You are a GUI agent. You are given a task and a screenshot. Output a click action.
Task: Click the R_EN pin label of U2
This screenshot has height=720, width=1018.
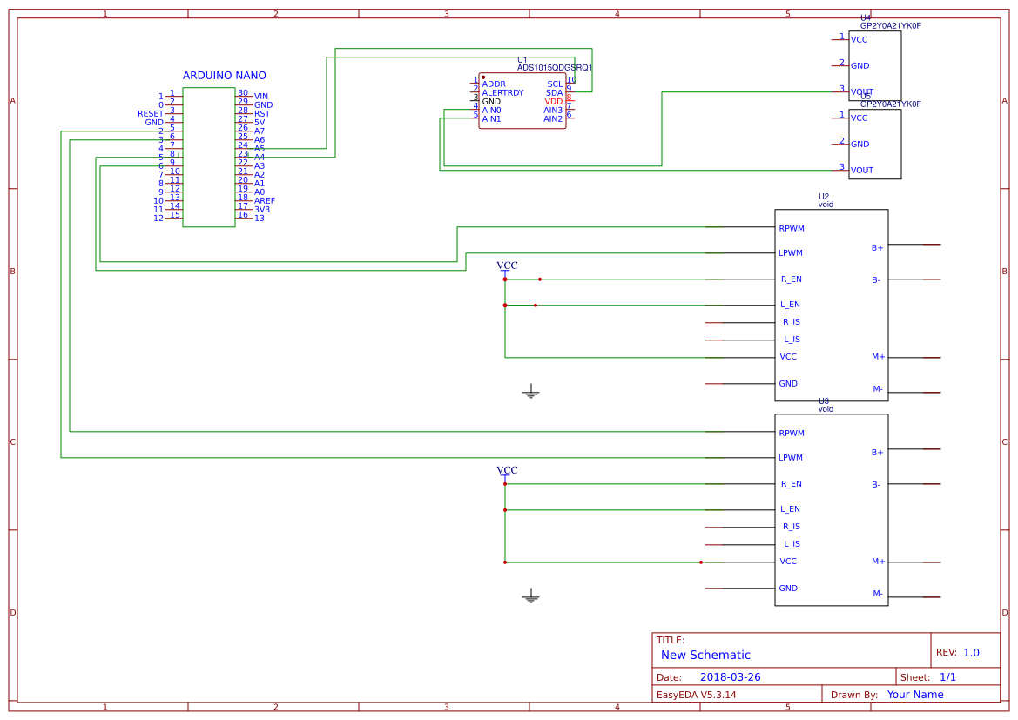coord(792,279)
